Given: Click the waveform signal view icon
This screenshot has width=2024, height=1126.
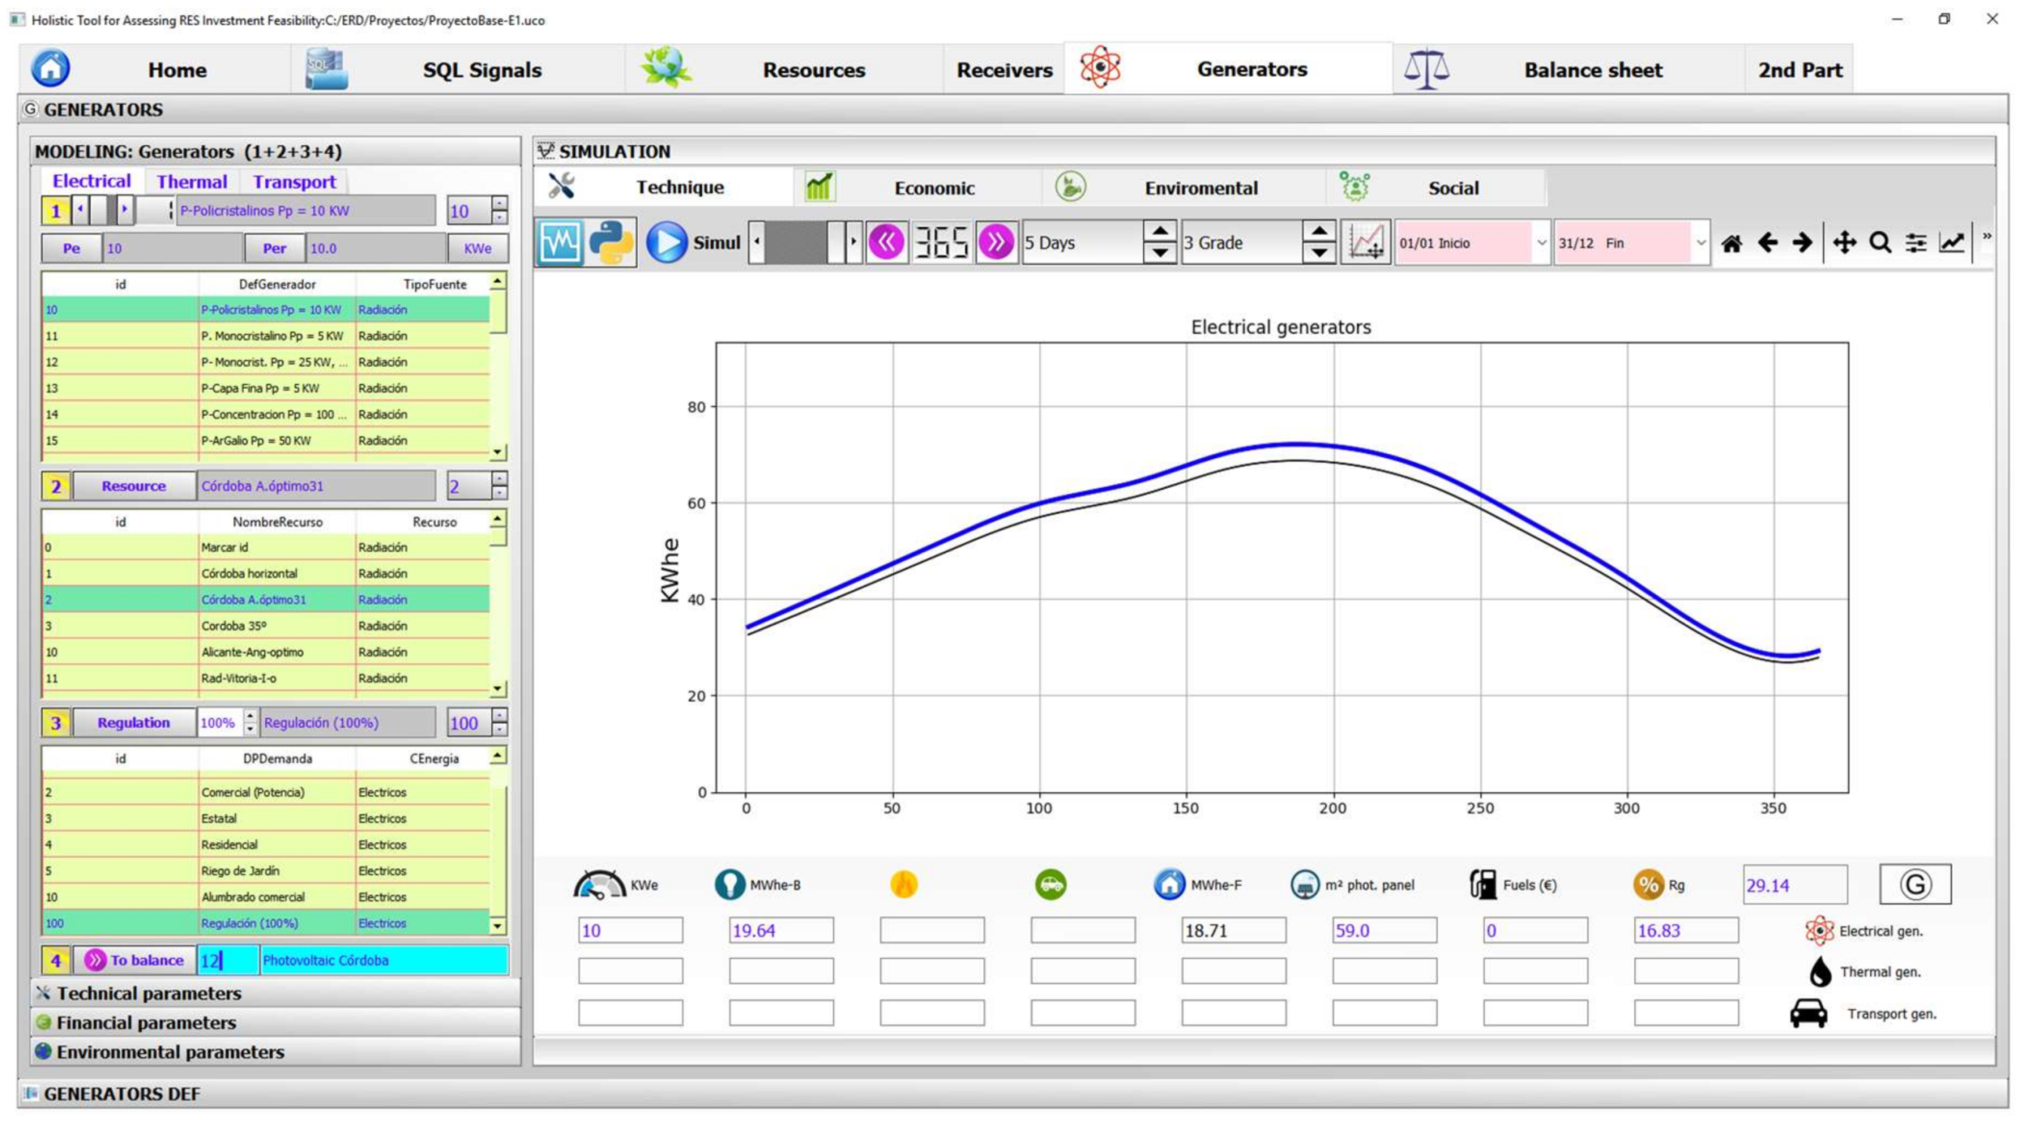Looking at the screenshot, I should [559, 242].
